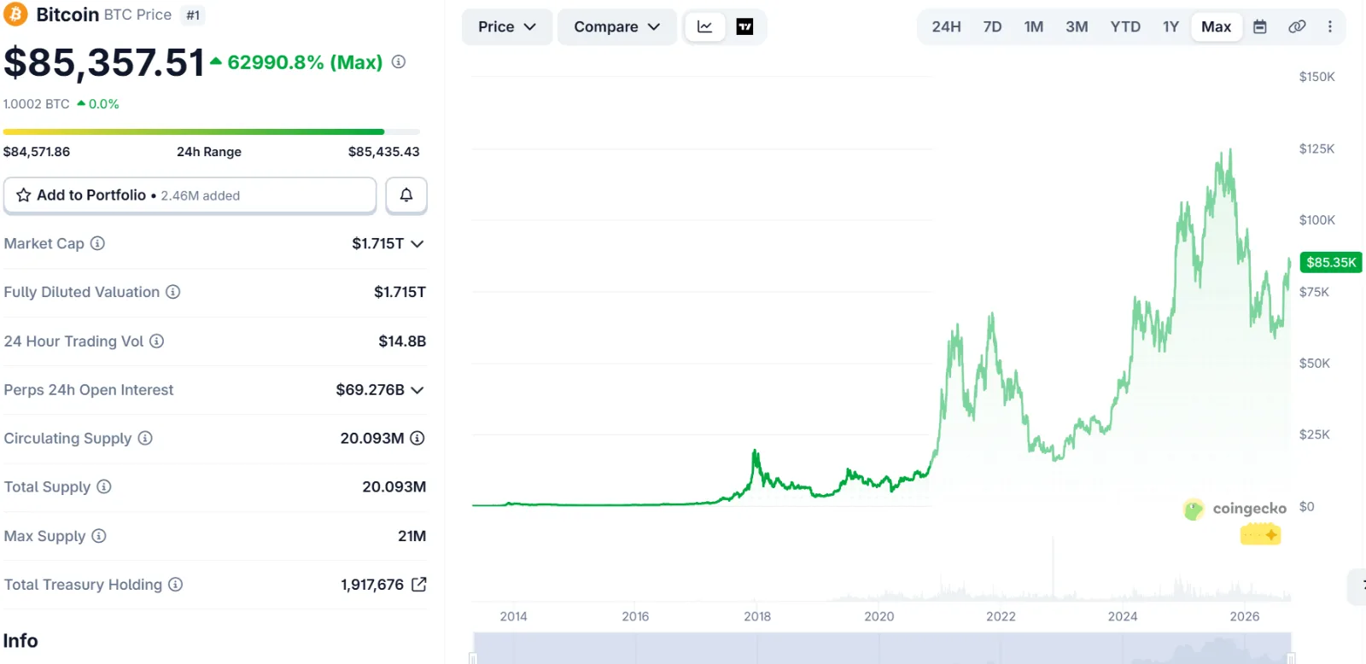Switch to TradingView chart icon
Screen dimensions: 1366x664
pyautogui.click(x=744, y=26)
